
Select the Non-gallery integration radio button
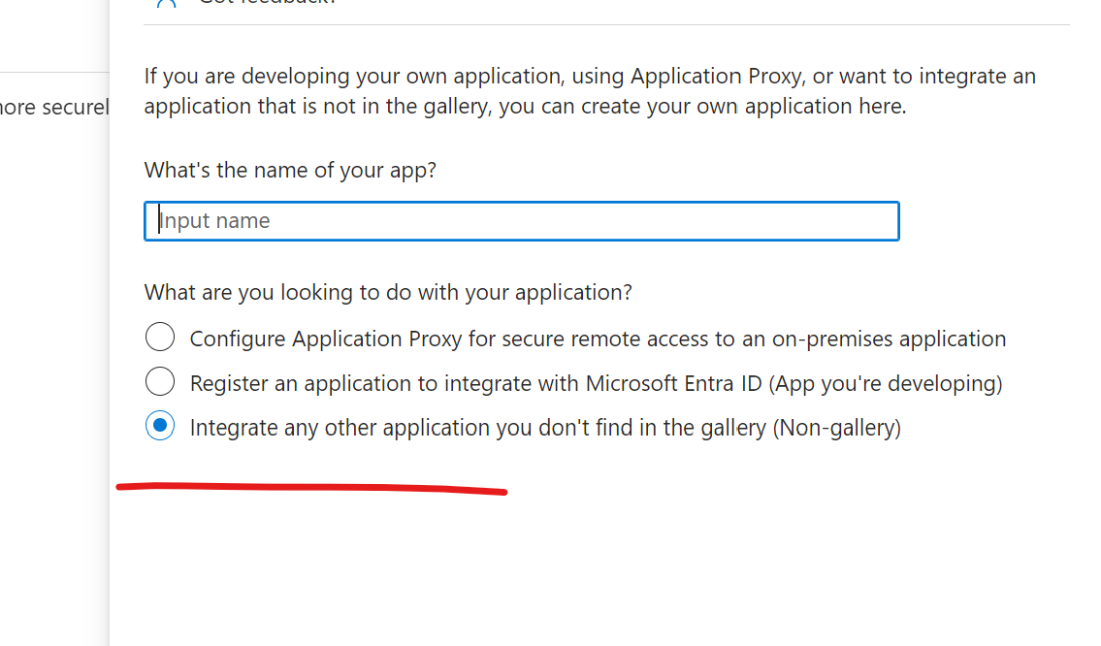(160, 427)
